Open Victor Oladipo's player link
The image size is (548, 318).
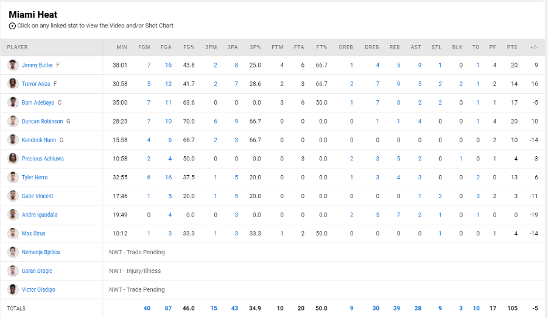38,289
